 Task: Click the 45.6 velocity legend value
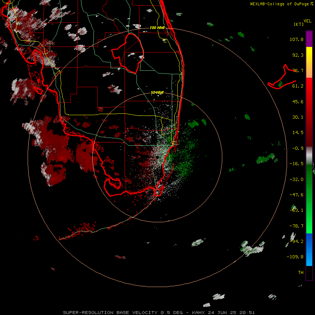(x=298, y=101)
